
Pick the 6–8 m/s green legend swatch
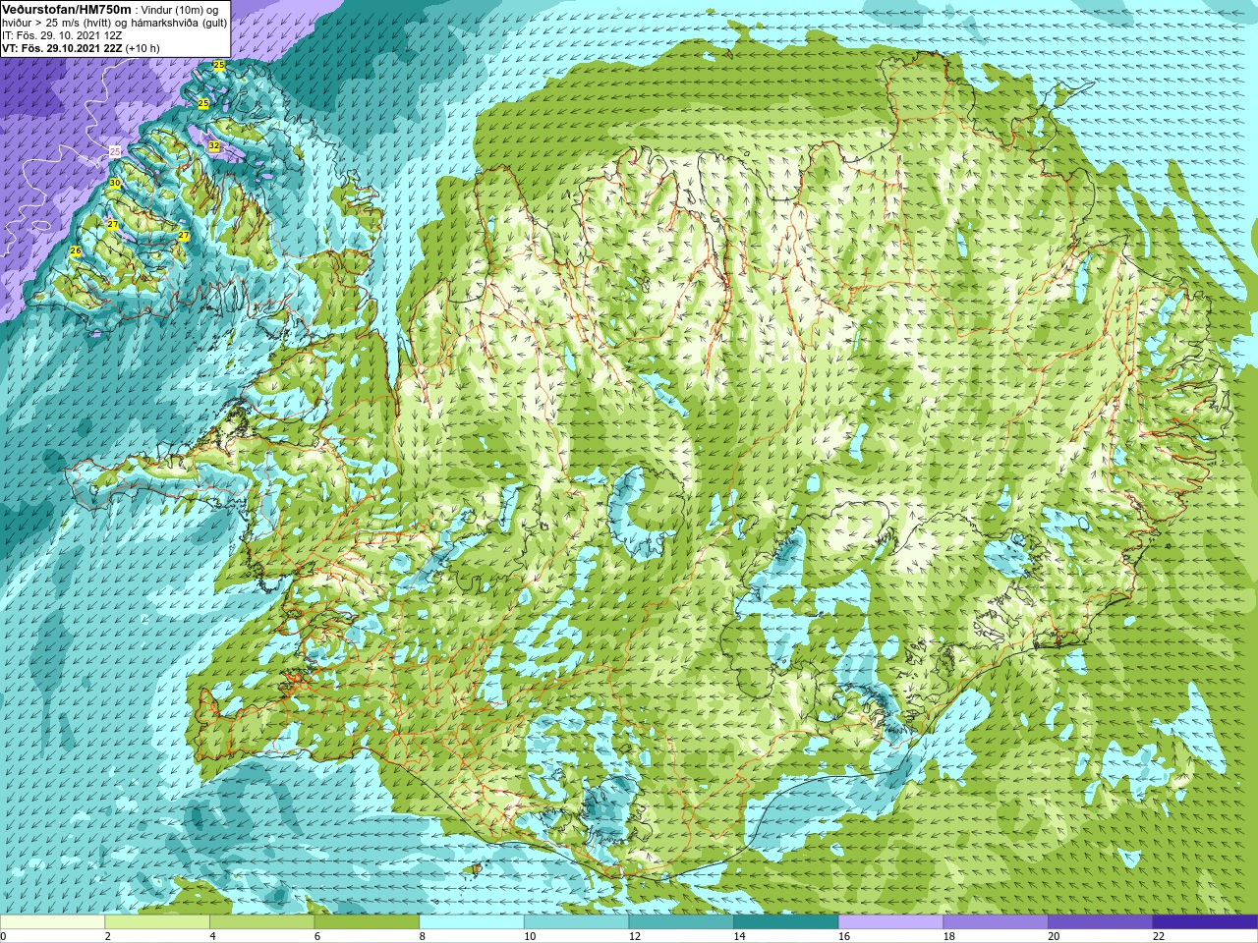367,922
